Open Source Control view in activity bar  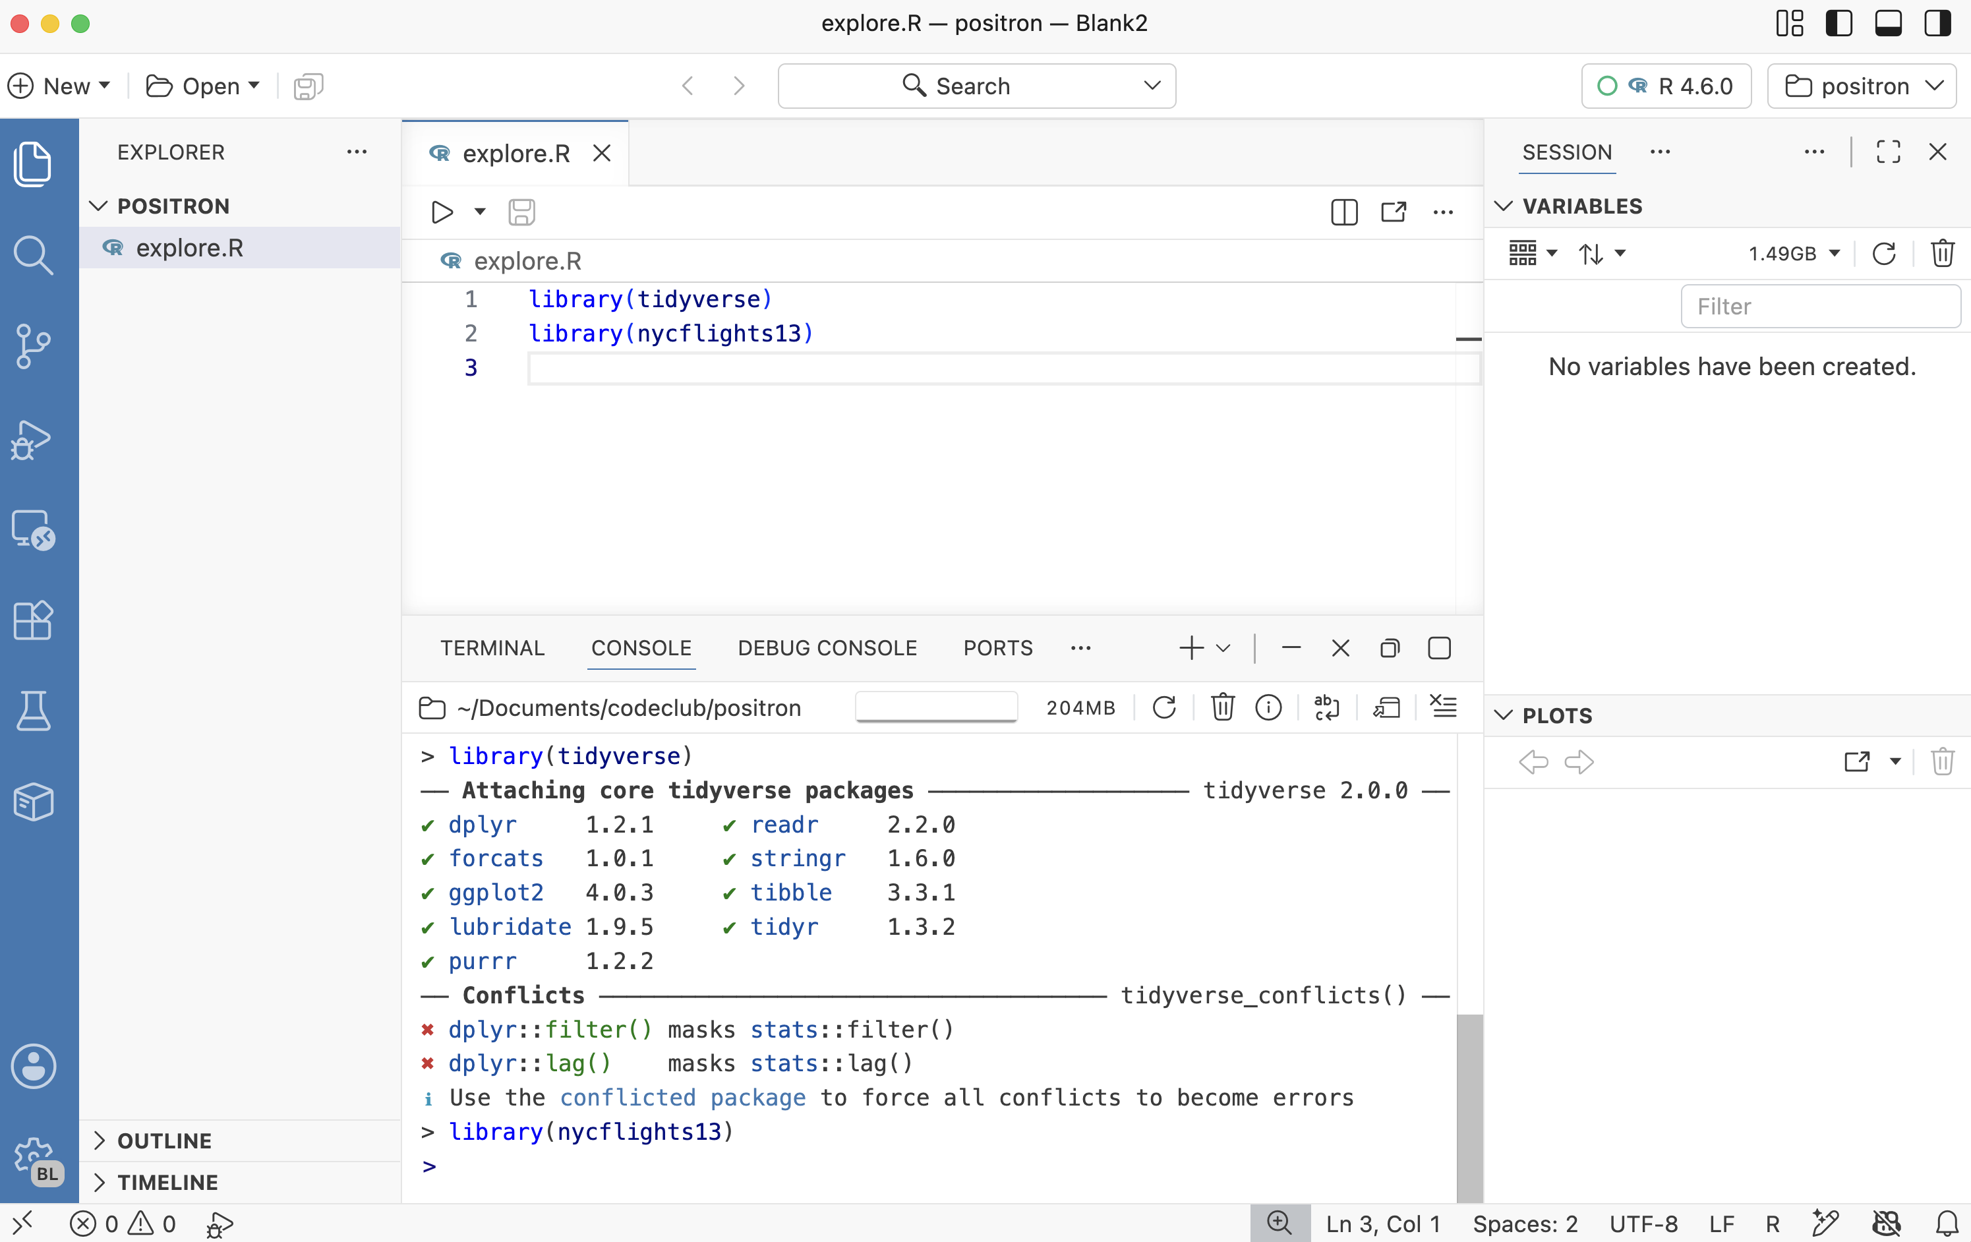click(33, 346)
